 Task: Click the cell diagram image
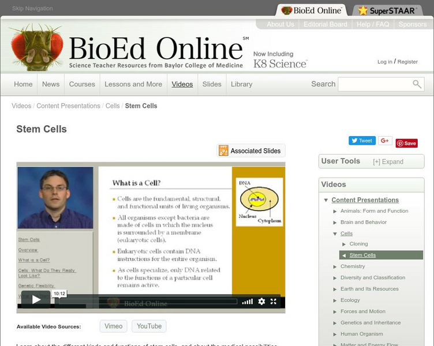click(x=259, y=202)
